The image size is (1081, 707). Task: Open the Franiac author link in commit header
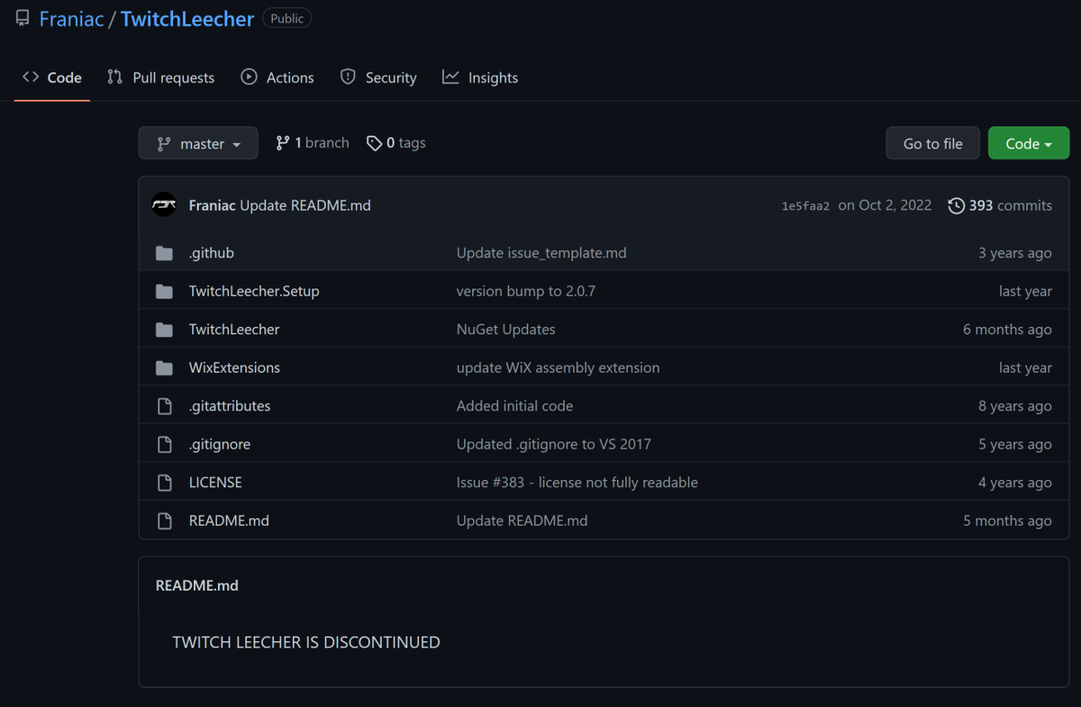click(x=213, y=205)
